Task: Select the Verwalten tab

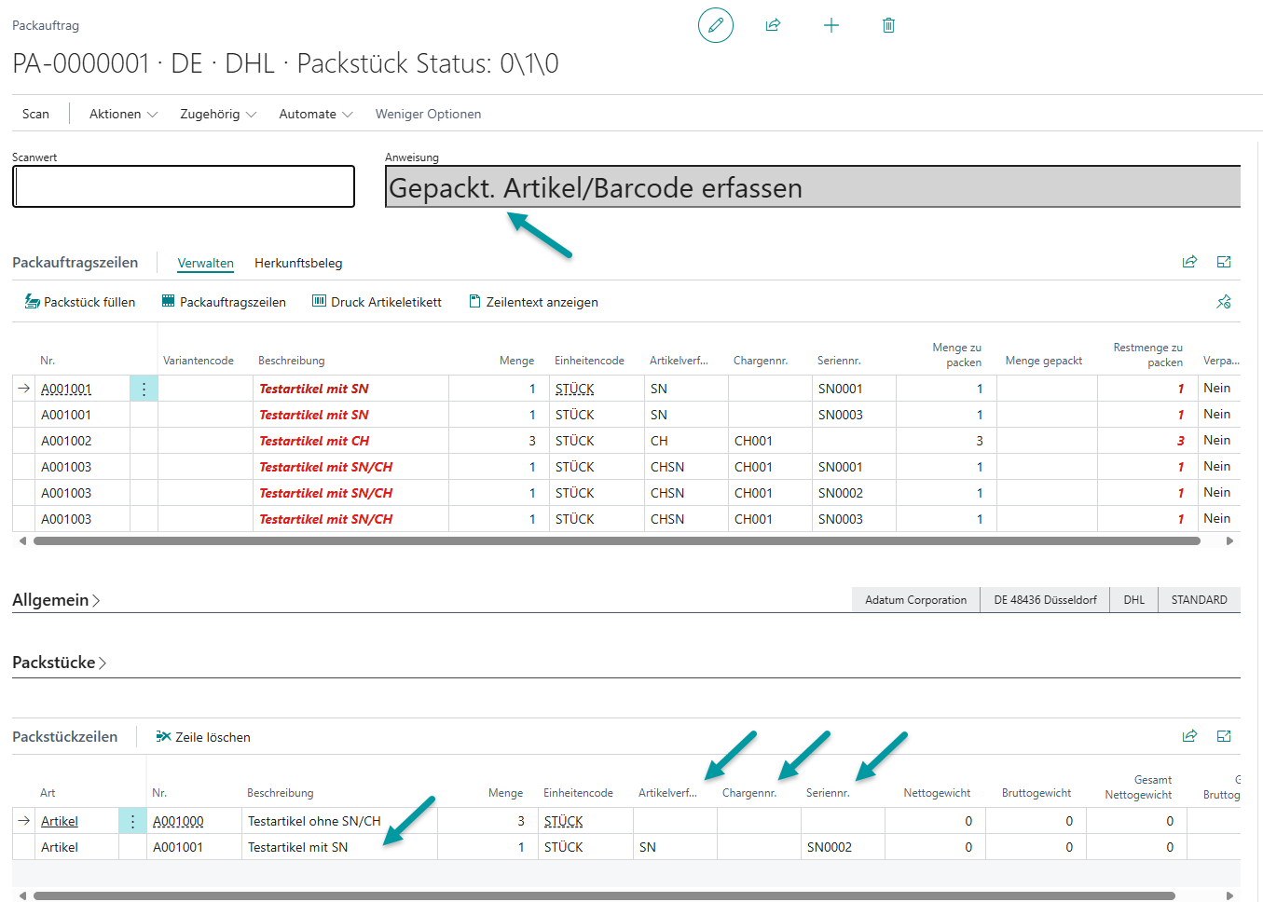Action: pyautogui.click(x=205, y=263)
